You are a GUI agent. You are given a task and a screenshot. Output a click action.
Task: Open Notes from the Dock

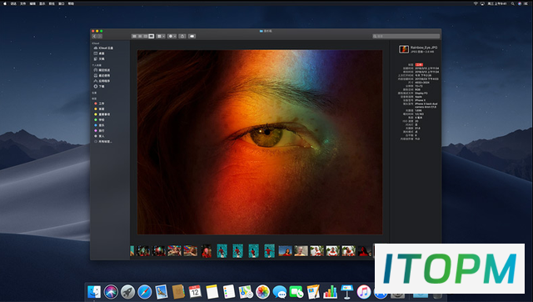pos(212,292)
